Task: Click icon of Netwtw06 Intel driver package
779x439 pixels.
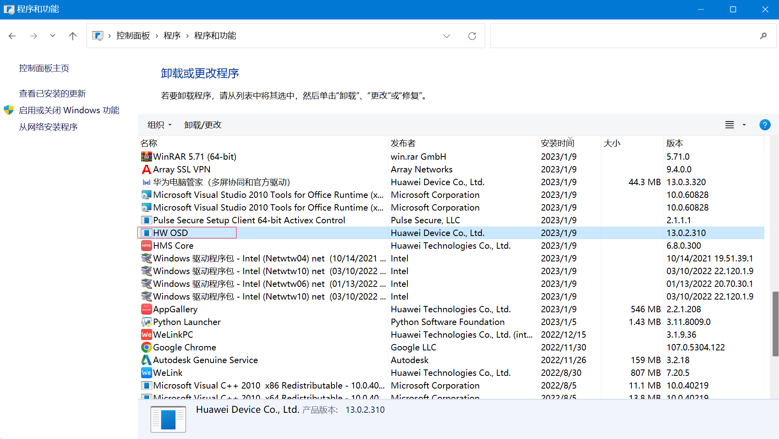Action: pyautogui.click(x=146, y=284)
